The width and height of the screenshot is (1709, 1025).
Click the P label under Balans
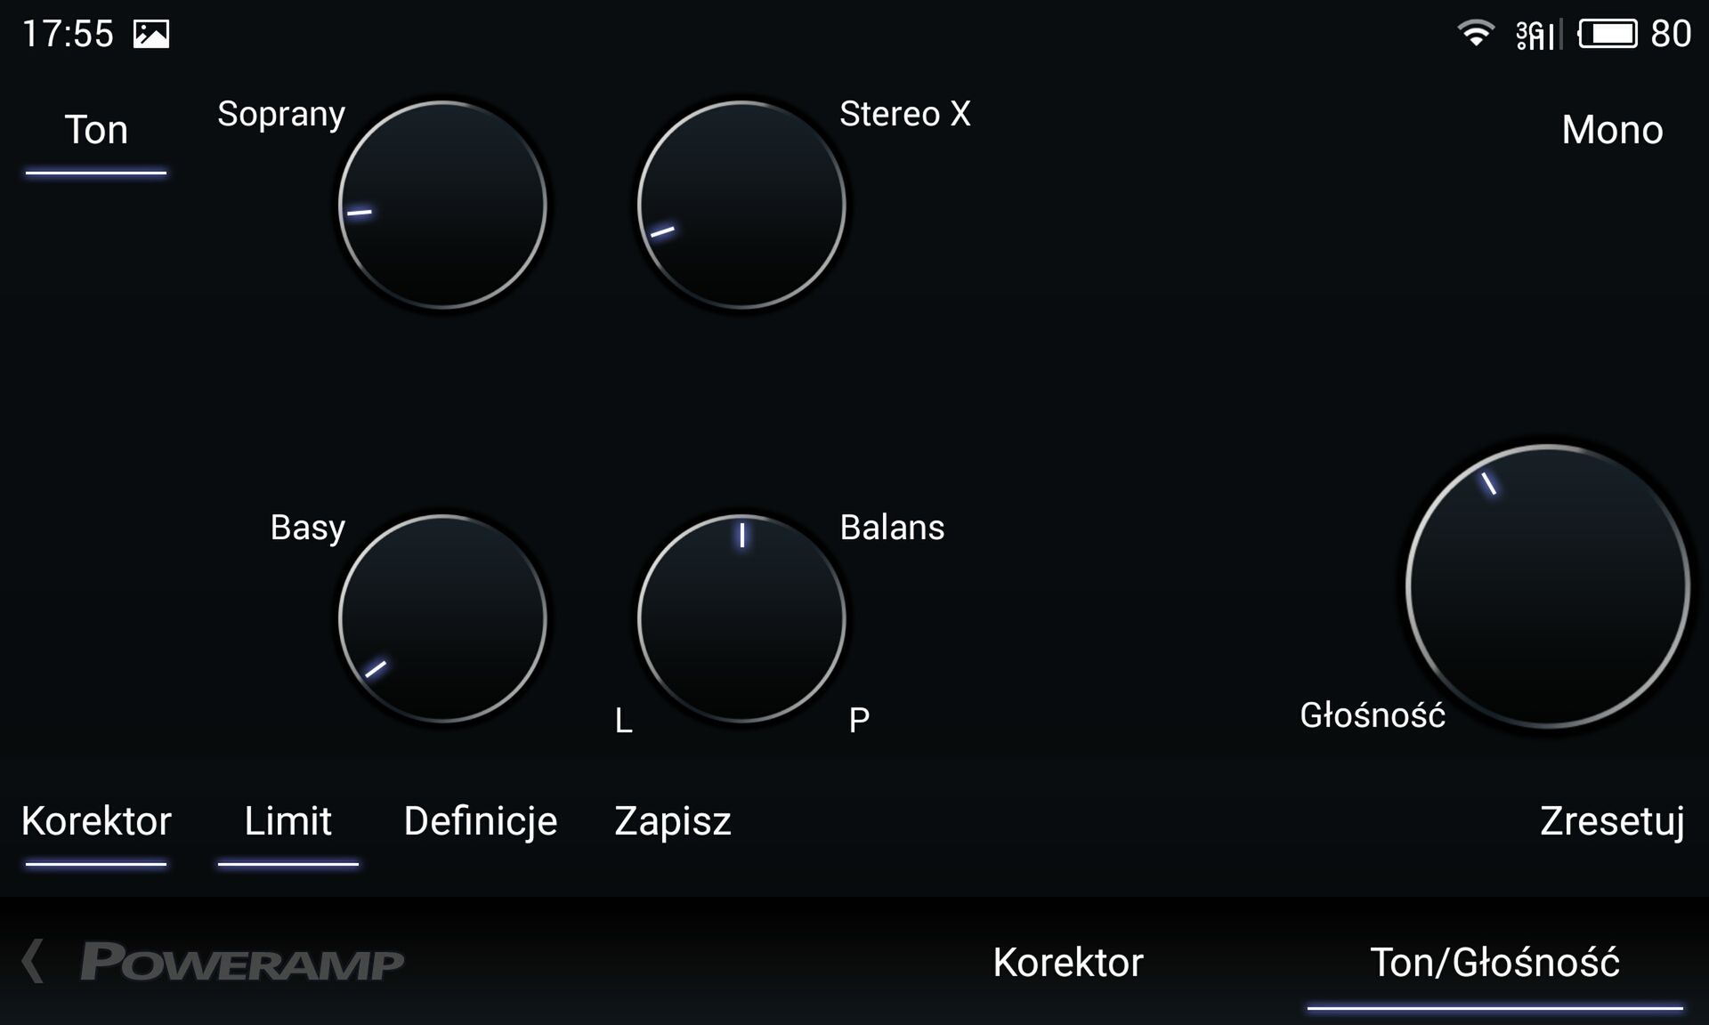coord(859,721)
